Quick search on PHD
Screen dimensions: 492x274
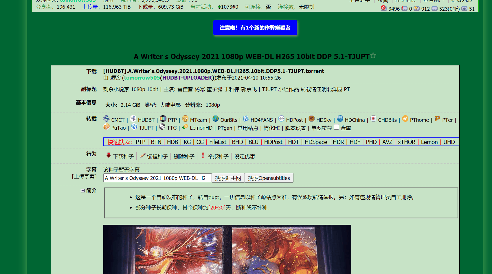(371, 142)
